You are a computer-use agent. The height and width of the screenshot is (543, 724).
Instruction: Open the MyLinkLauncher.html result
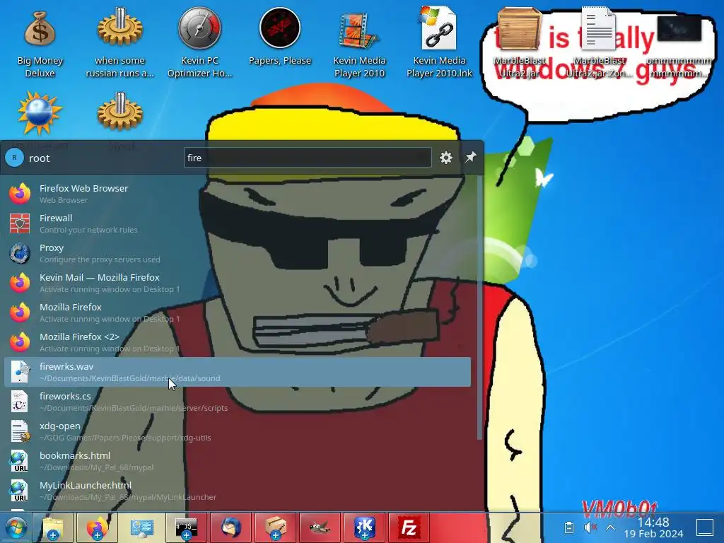pyautogui.click(x=238, y=491)
